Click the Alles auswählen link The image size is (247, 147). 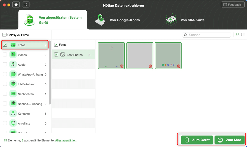click(x=66, y=140)
